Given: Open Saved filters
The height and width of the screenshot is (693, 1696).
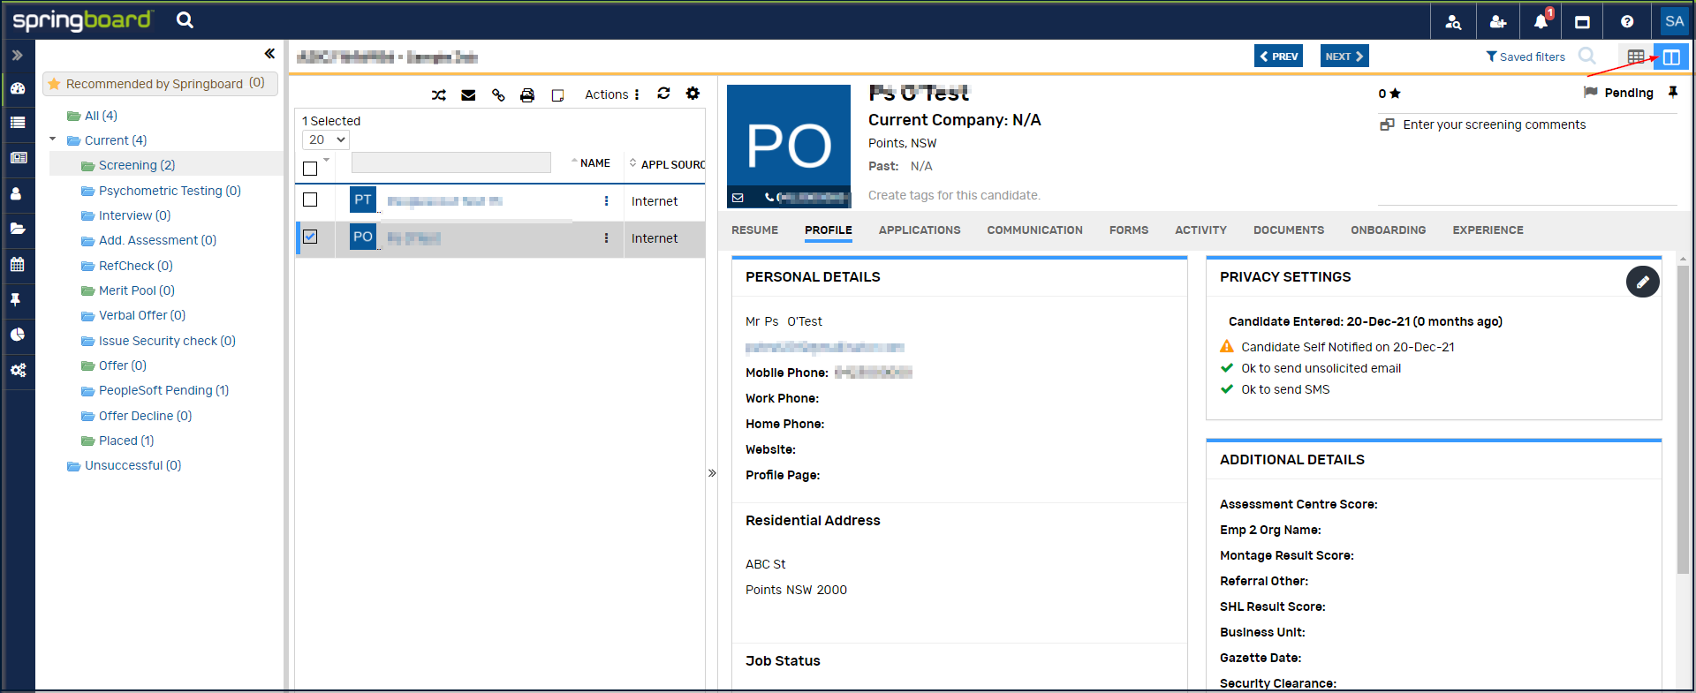Looking at the screenshot, I should pos(1526,56).
